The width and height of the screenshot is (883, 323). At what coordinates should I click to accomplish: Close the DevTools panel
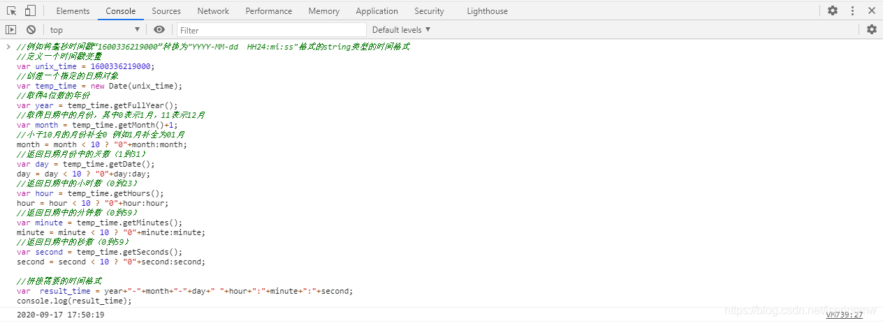pos(872,10)
